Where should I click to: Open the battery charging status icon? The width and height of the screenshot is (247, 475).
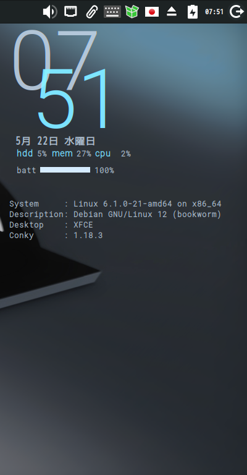[193, 12]
